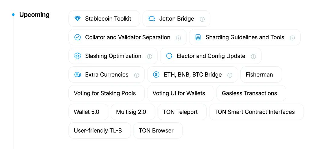Click the Extra Currencies coin icon

[x=77, y=75]
